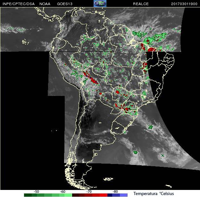Image resolution: width=200 pixels, height=197 pixels.
Task: Click the -70 temperature scale label
Action: pyautogui.click(x=89, y=192)
